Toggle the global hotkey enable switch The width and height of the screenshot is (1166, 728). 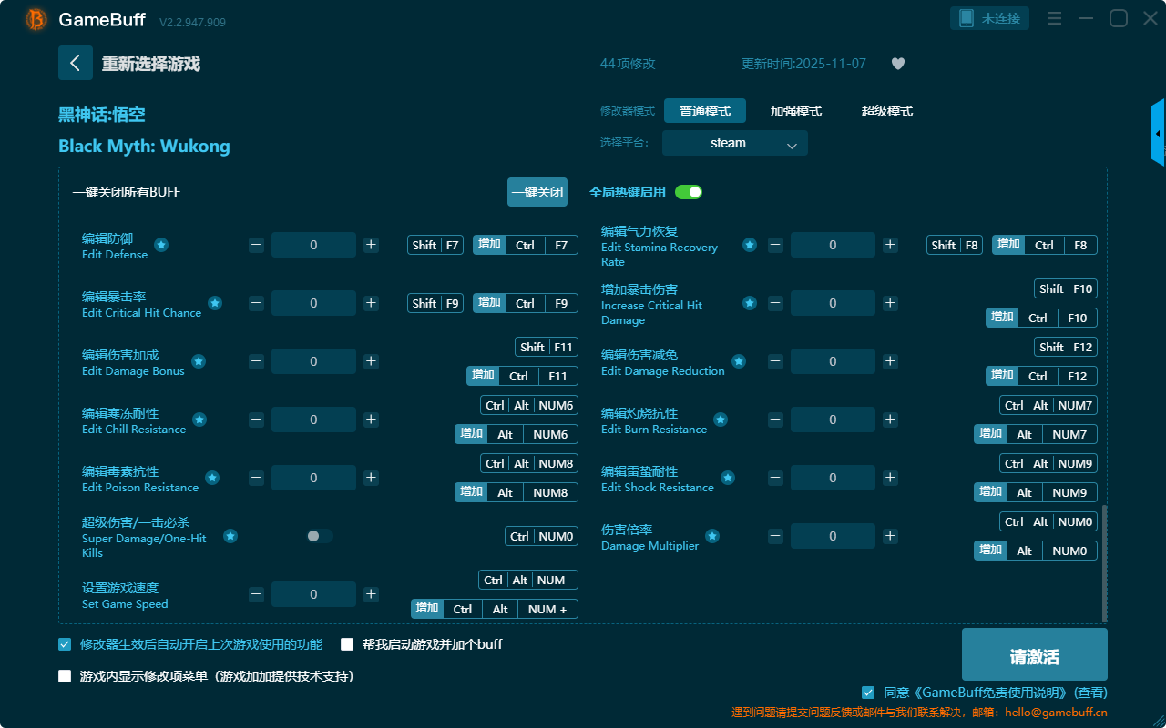pyautogui.click(x=689, y=192)
